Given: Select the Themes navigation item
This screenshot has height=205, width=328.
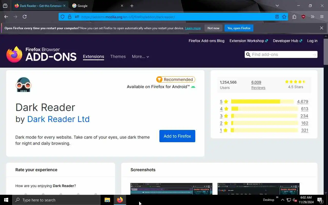Looking at the screenshot, I should point(118,57).
